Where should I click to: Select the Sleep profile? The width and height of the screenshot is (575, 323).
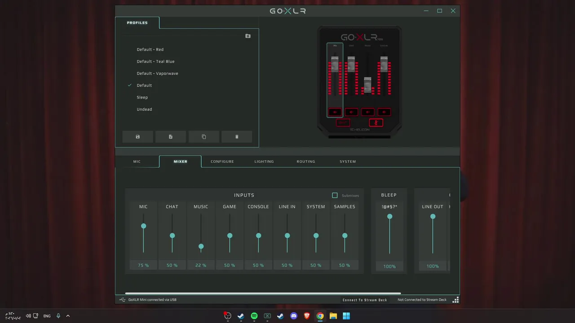pos(142,97)
